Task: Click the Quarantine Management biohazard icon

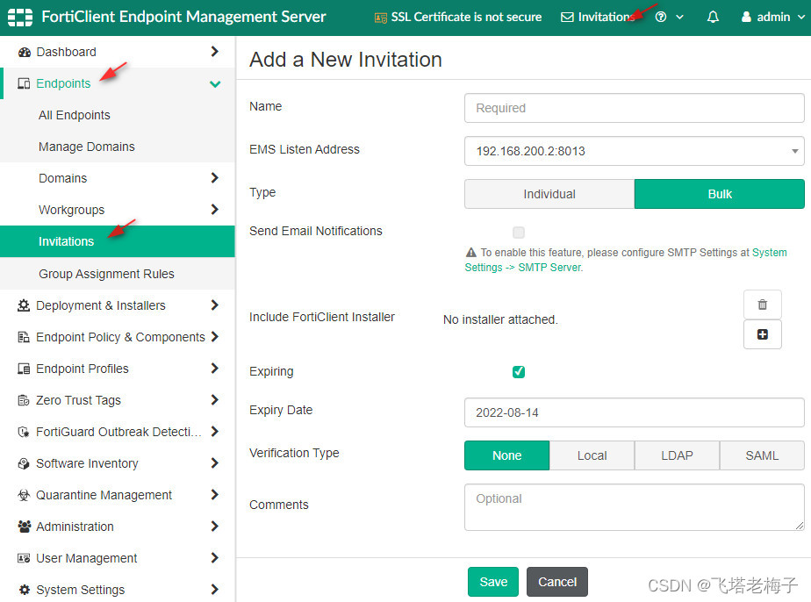Action: (x=24, y=495)
